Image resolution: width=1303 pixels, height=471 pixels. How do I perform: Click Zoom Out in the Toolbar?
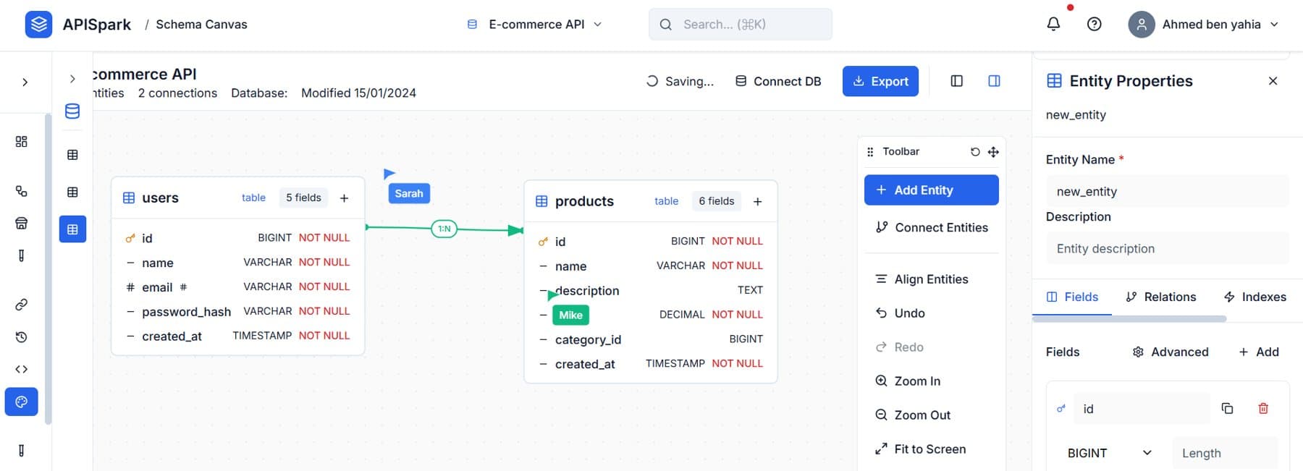pyautogui.click(x=932, y=415)
